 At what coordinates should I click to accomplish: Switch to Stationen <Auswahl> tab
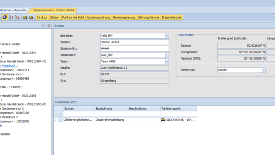coord(14,10)
